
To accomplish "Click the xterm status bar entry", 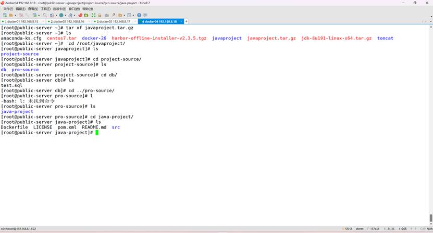I will click(x=360, y=229).
